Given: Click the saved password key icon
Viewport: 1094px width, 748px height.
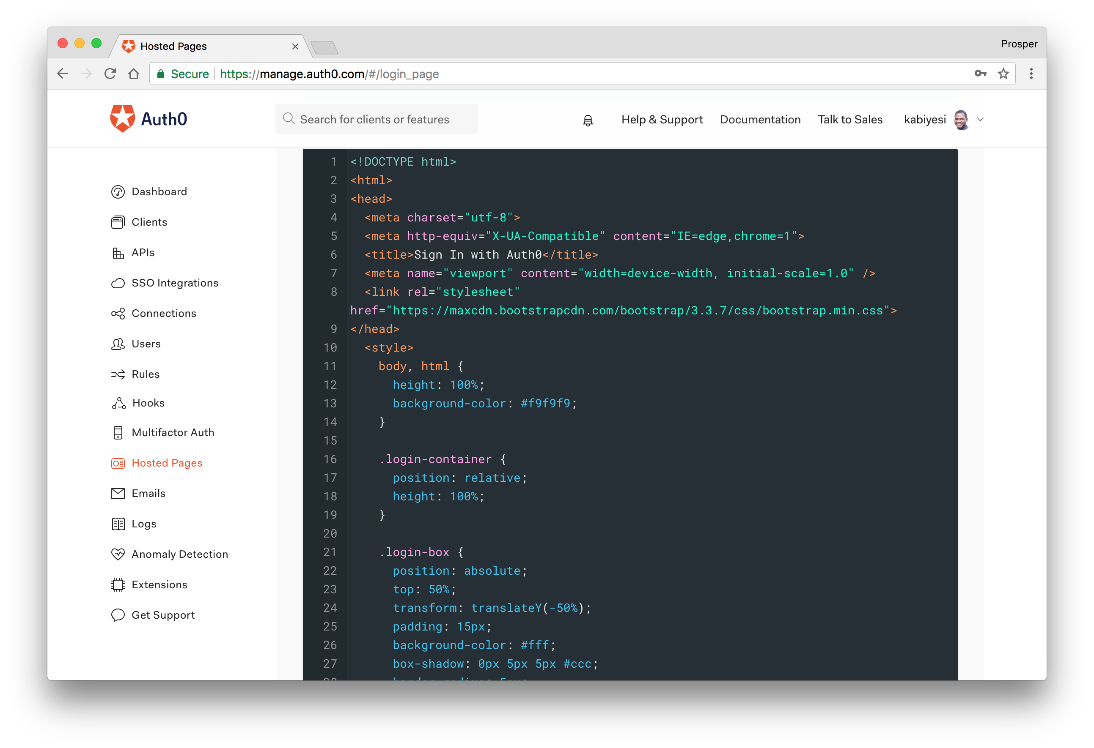Looking at the screenshot, I should (x=980, y=74).
